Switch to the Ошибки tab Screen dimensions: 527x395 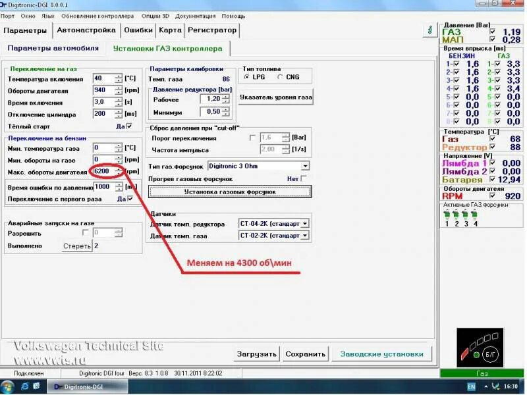(138, 30)
